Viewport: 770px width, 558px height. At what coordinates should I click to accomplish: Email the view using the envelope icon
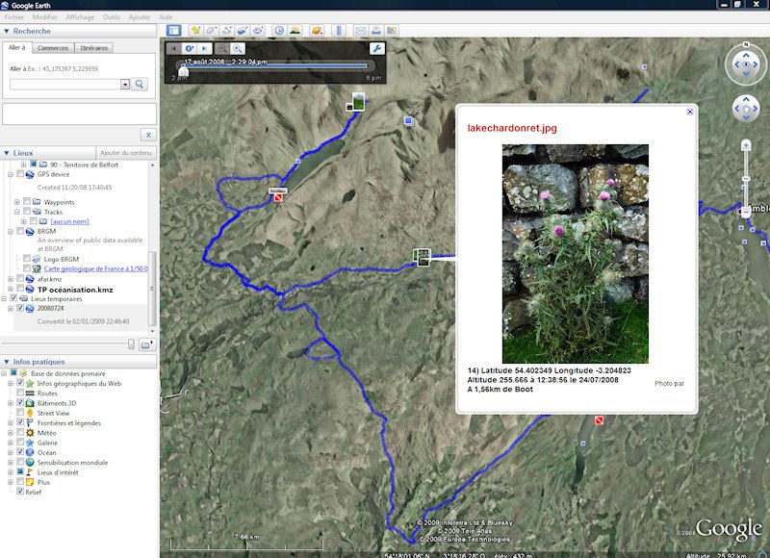(360, 31)
